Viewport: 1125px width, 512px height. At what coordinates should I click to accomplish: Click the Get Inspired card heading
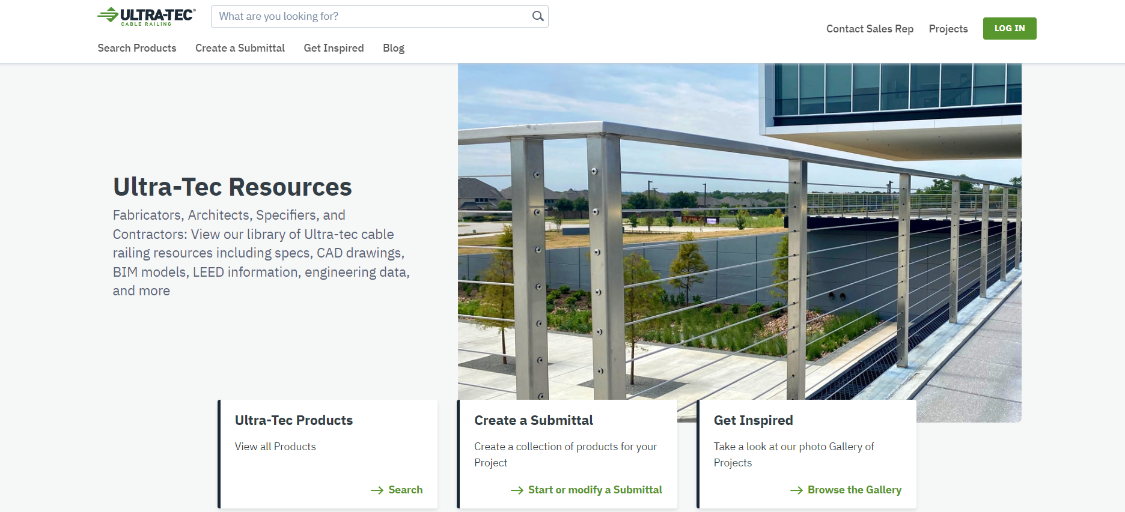(x=753, y=420)
